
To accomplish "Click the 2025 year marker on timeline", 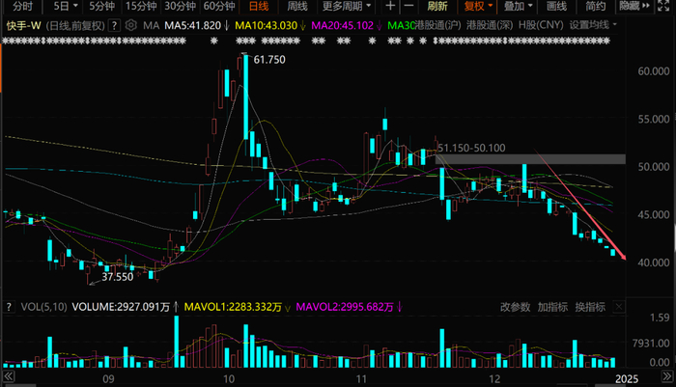I will (x=627, y=379).
